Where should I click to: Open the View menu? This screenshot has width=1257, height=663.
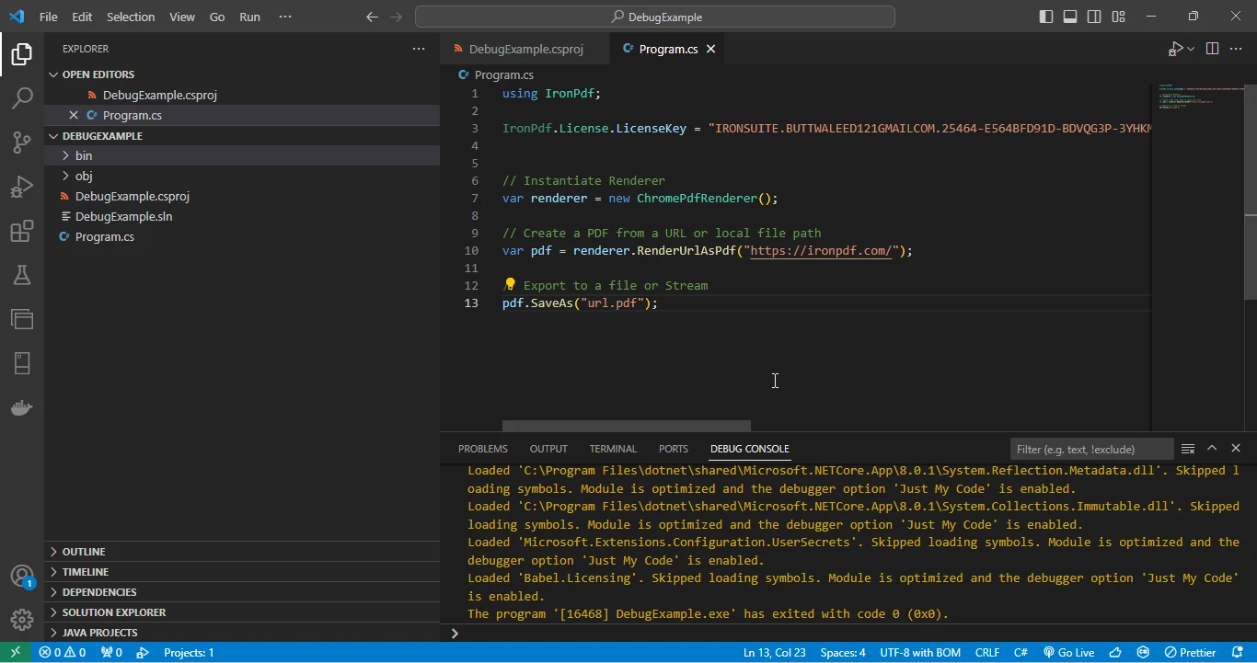pyautogui.click(x=182, y=17)
